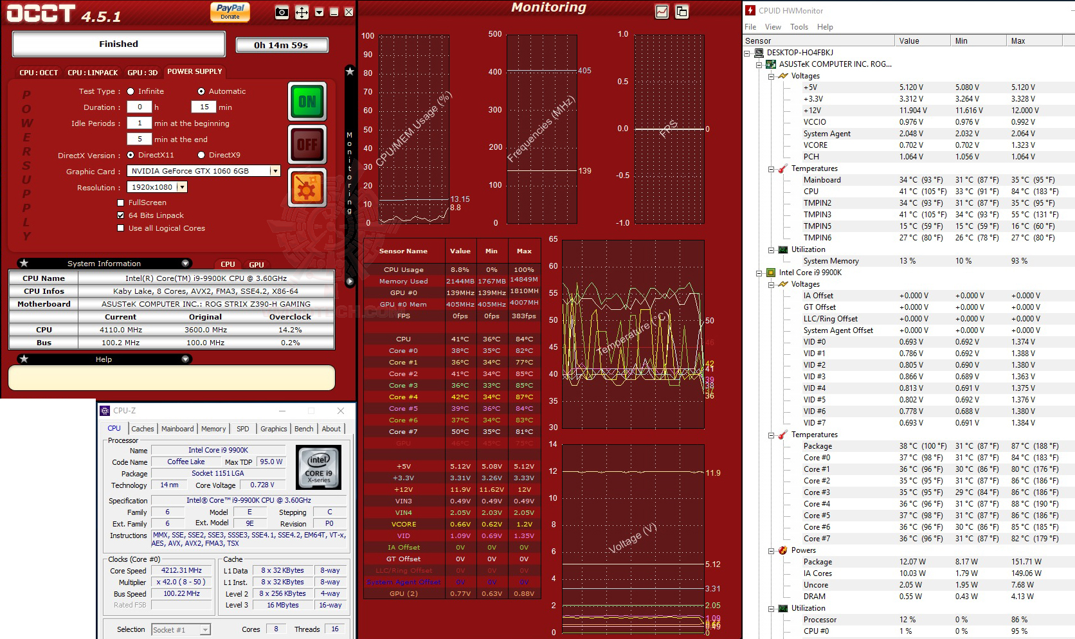Viewport: 1075px width, 639px height.
Task: Click the Voltages lightning icon under ASUSTeK
Action: click(783, 76)
